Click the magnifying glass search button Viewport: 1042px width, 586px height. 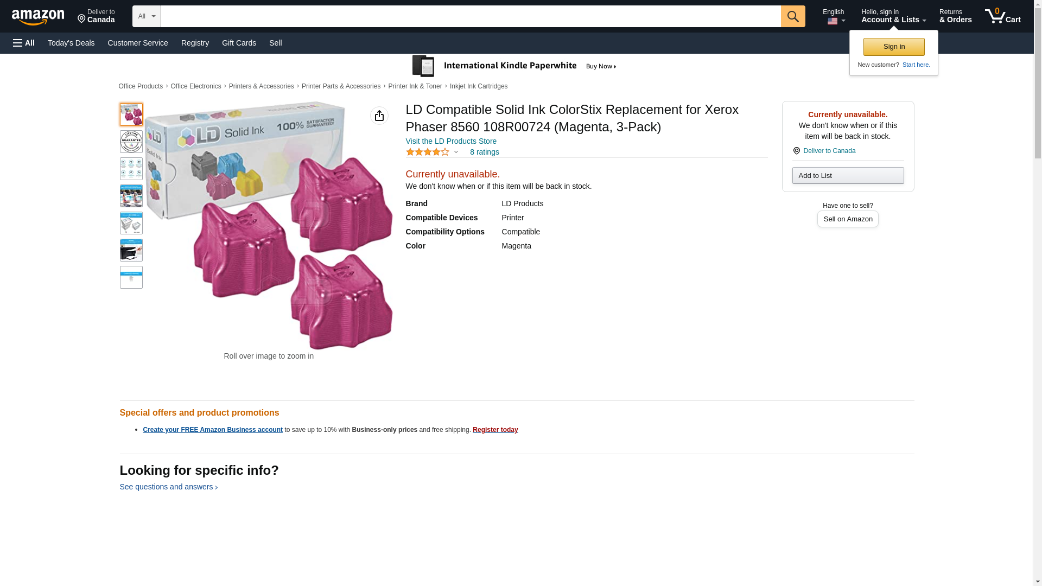coord(793,16)
